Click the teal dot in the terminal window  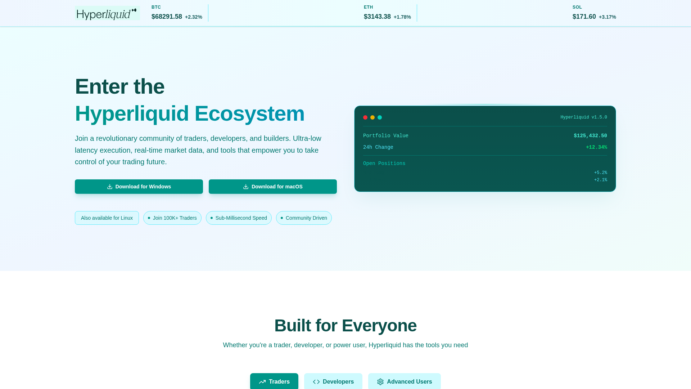click(380, 117)
